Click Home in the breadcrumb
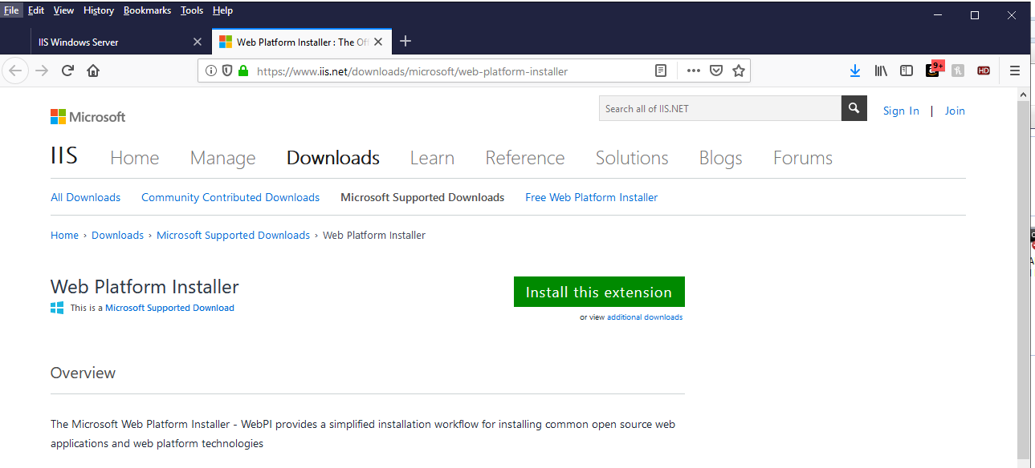This screenshot has width=1035, height=468. click(x=64, y=235)
